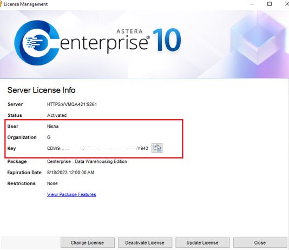
Task: Click the License Management window title
Action: [25, 4]
